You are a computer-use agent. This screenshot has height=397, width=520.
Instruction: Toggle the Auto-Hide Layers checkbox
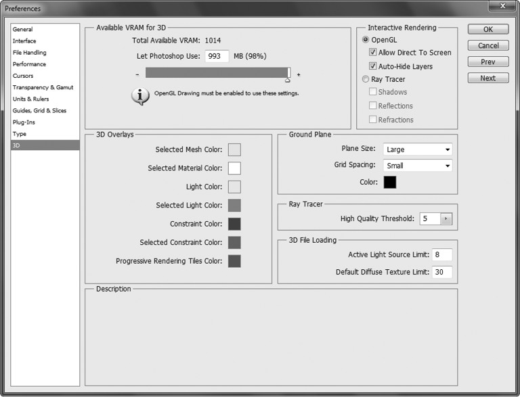[x=373, y=66]
